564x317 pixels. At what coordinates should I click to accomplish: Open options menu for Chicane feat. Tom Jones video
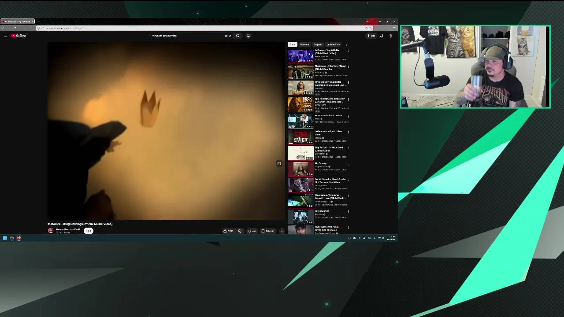click(x=349, y=195)
